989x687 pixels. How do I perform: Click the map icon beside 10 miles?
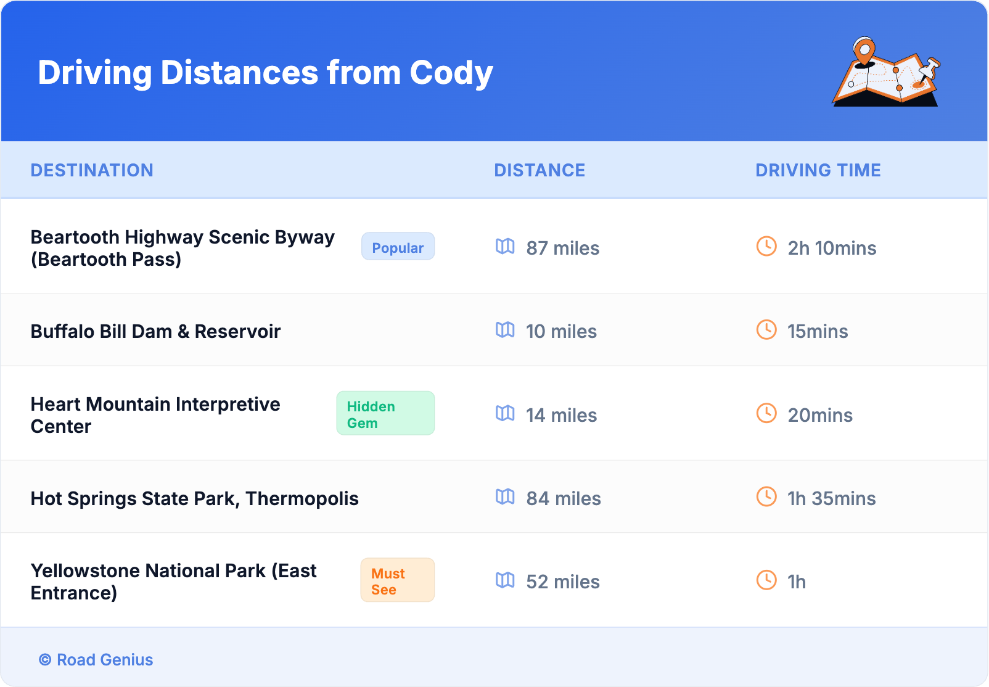pos(505,330)
